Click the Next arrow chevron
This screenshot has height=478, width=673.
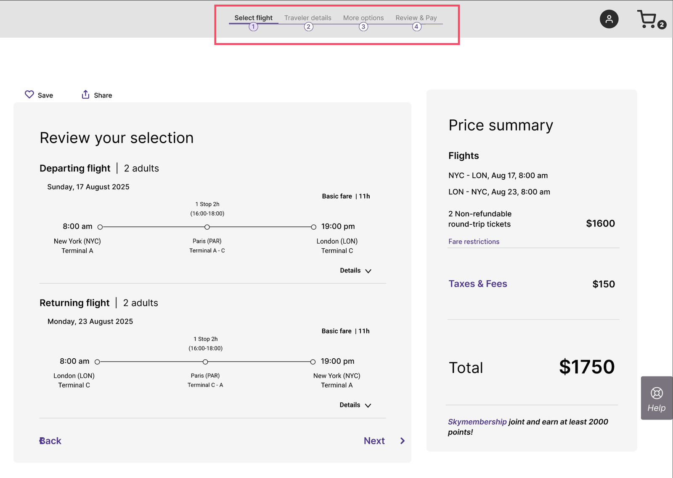pyautogui.click(x=403, y=441)
